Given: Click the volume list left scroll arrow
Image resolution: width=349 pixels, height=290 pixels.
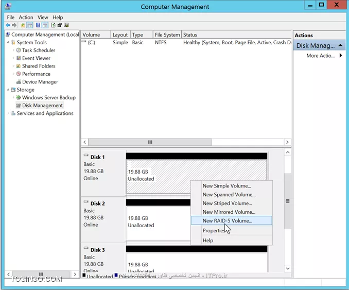Looking at the screenshot, I should [x=85, y=142].
